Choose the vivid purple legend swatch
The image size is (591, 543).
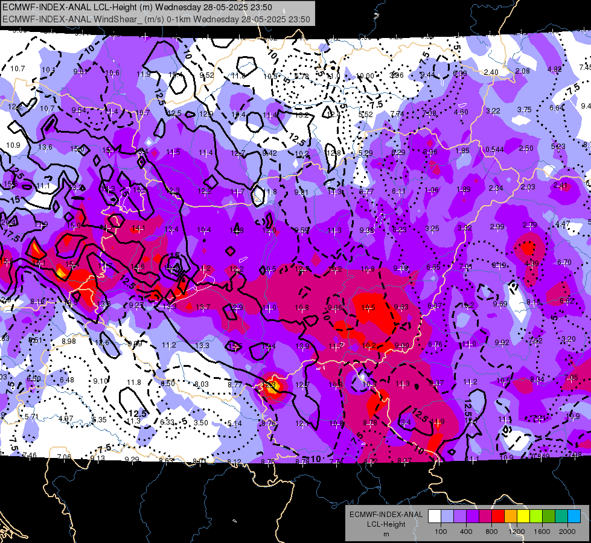[x=473, y=516]
